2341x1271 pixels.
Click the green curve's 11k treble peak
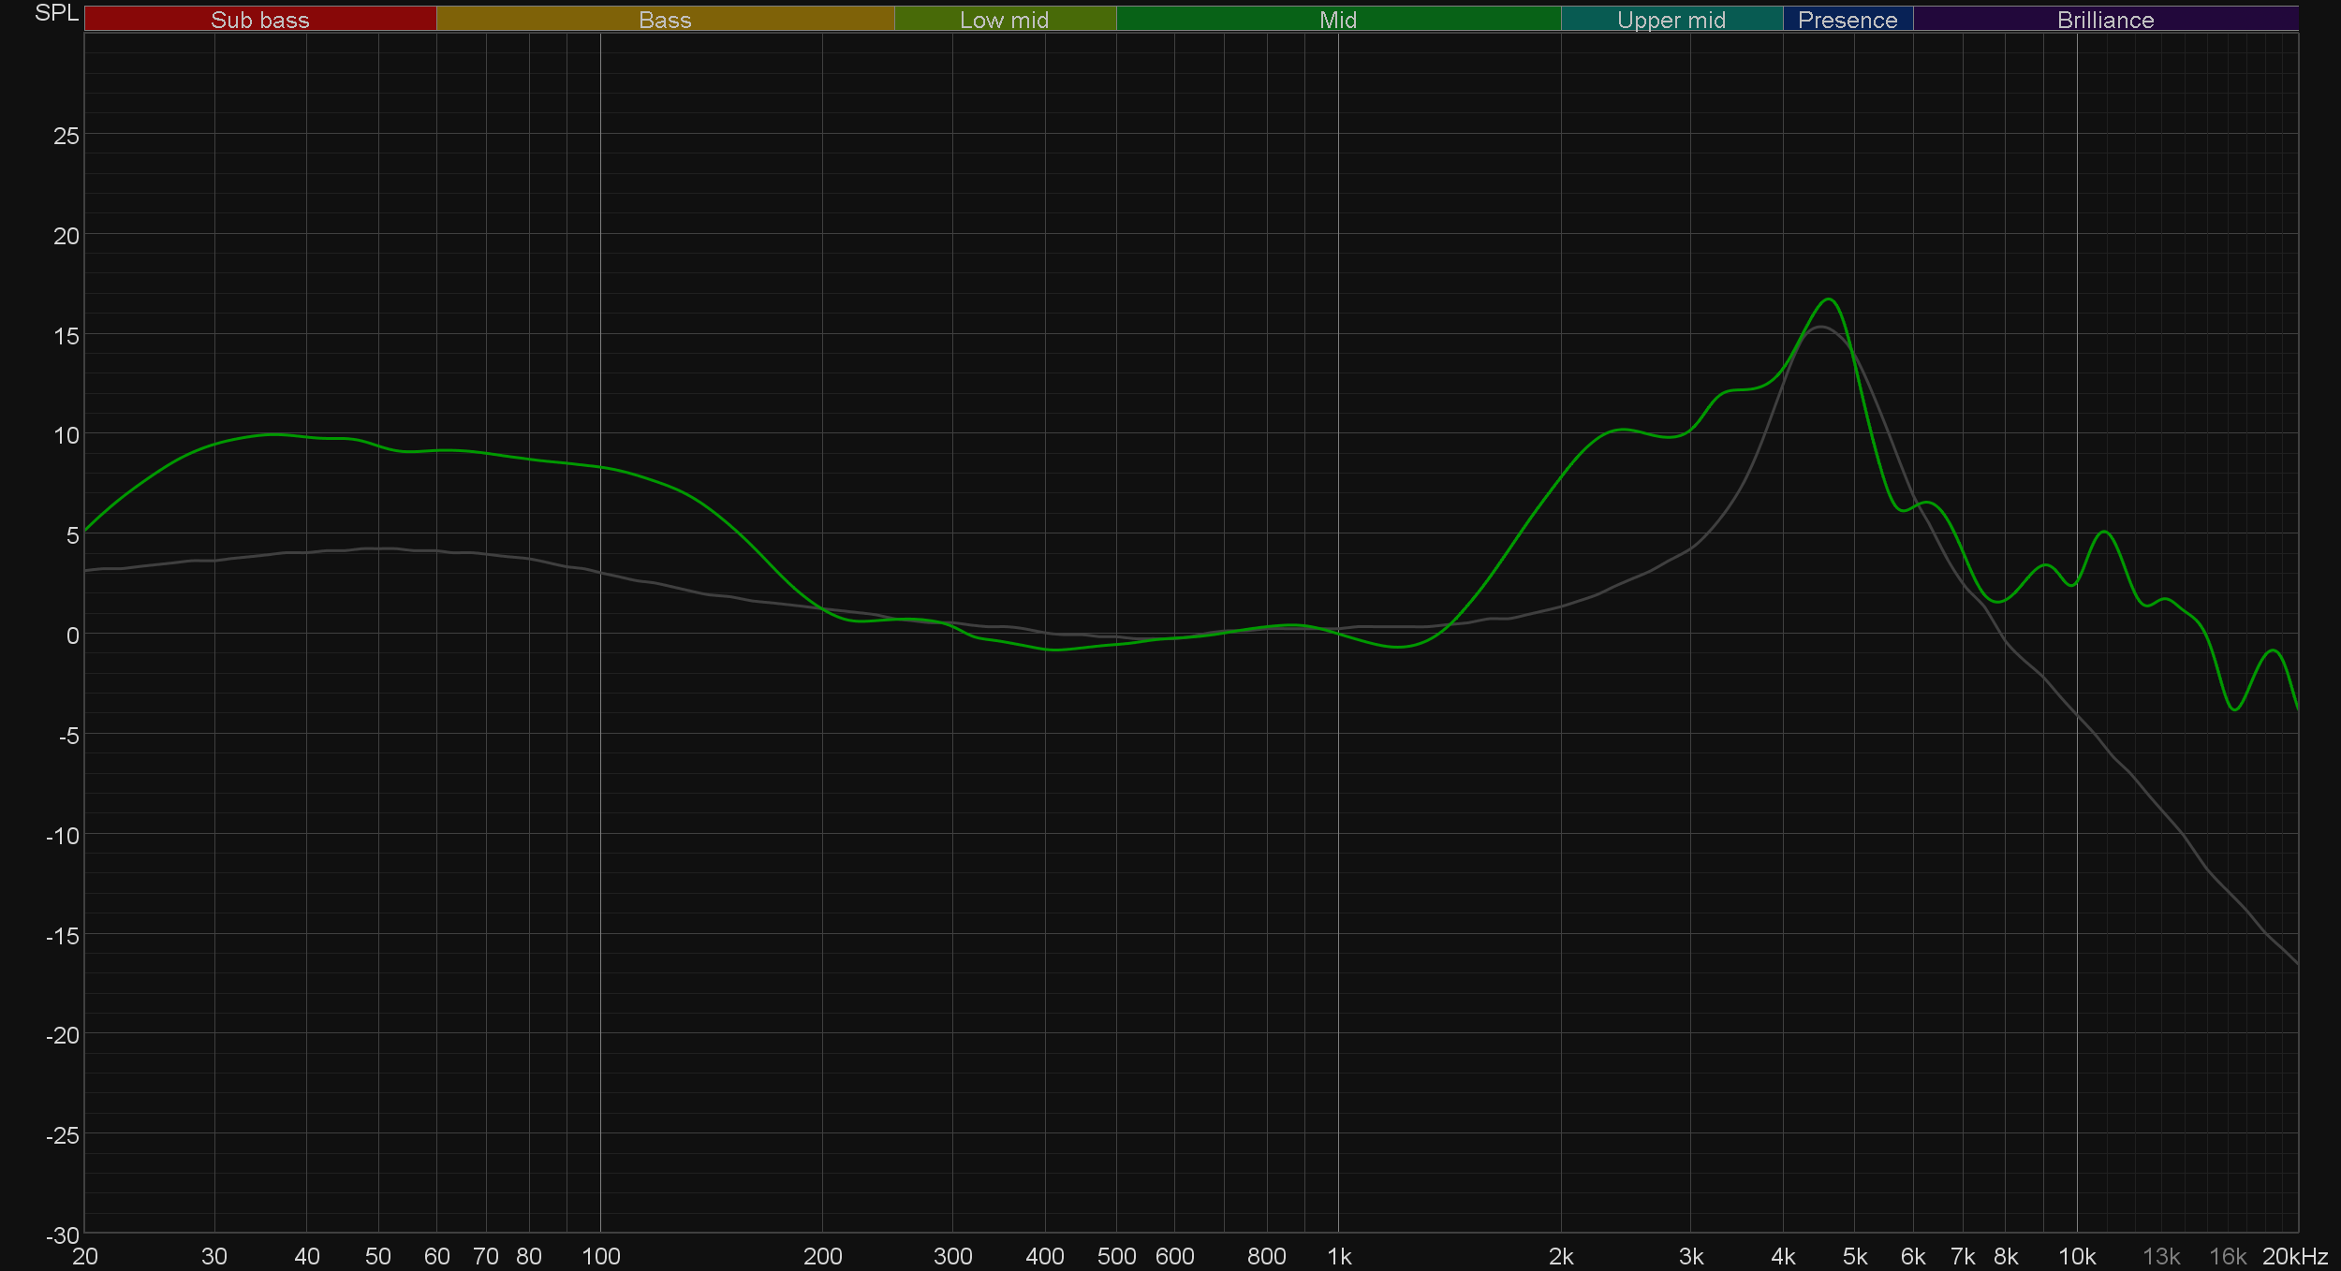click(2104, 532)
